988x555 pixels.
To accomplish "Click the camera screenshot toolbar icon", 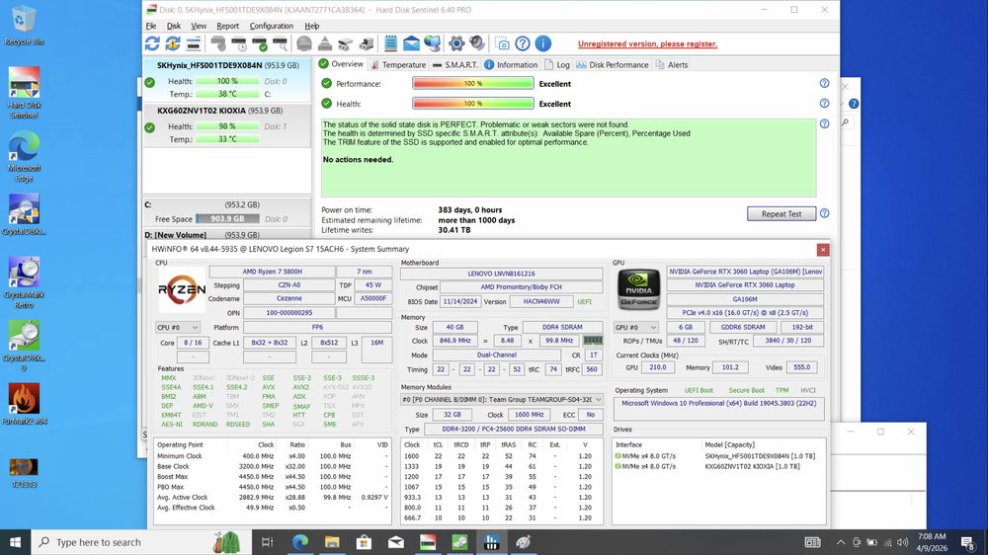I will [502, 43].
